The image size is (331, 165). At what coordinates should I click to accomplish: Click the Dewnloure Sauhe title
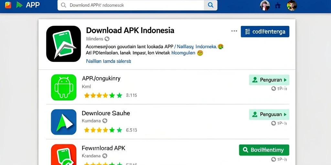(x=106, y=113)
